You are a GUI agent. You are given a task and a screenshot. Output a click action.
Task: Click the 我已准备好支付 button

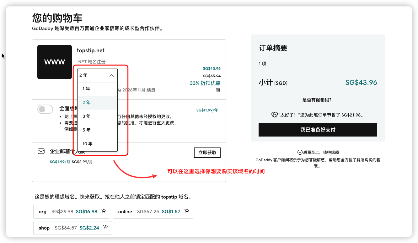click(x=318, y=130)
